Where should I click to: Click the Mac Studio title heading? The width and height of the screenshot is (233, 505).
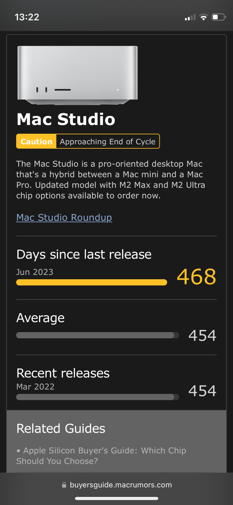[x=66, y=119]
